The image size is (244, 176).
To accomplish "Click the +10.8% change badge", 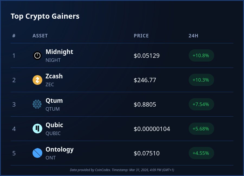I will pos(201,56).
